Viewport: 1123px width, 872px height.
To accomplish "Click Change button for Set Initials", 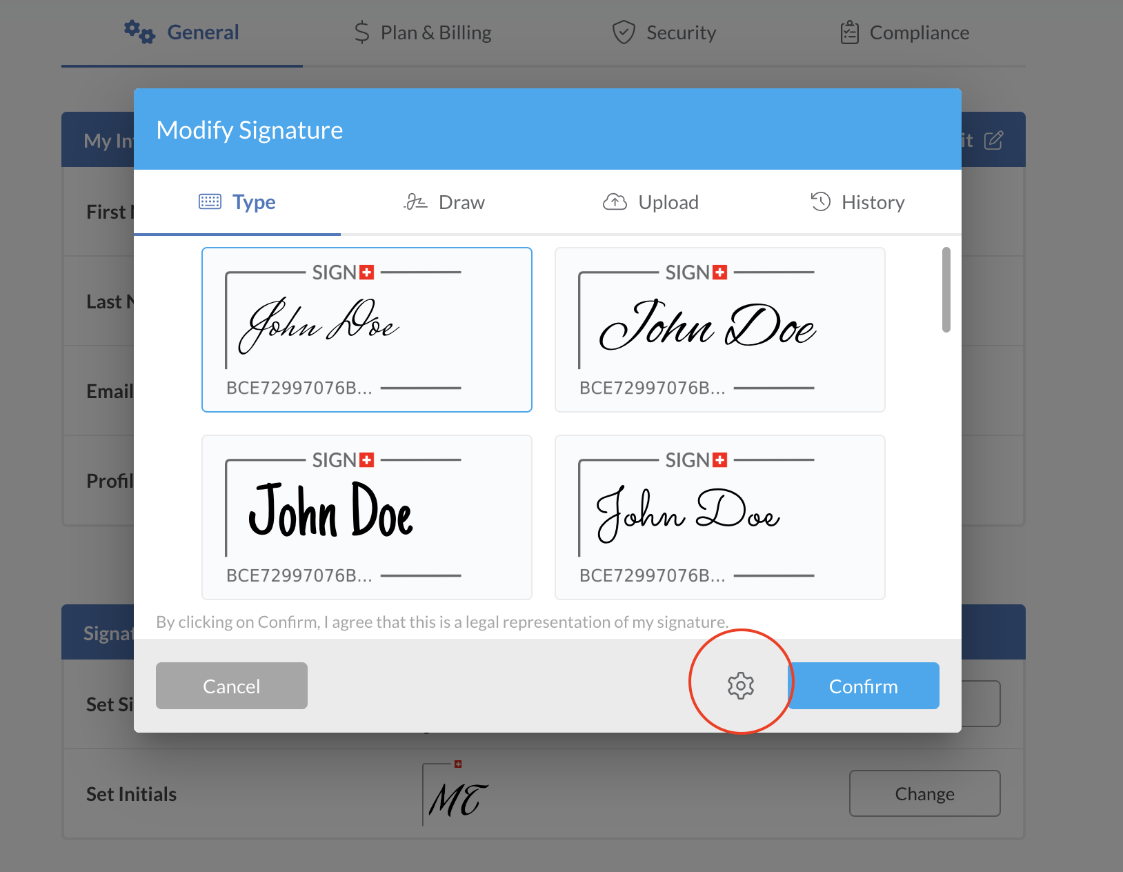I will click(924, 793).
